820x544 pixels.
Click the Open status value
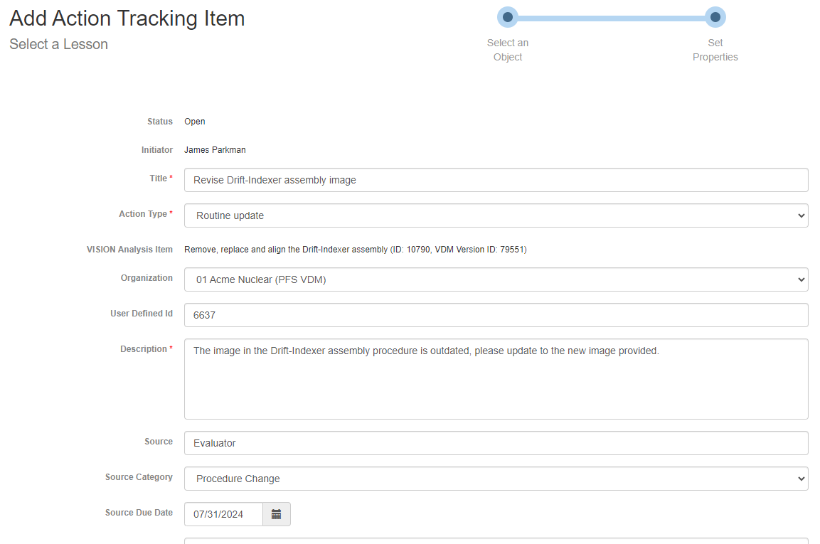coord(194,122)
